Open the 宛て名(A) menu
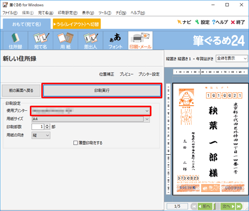 [x=46, y=12]
